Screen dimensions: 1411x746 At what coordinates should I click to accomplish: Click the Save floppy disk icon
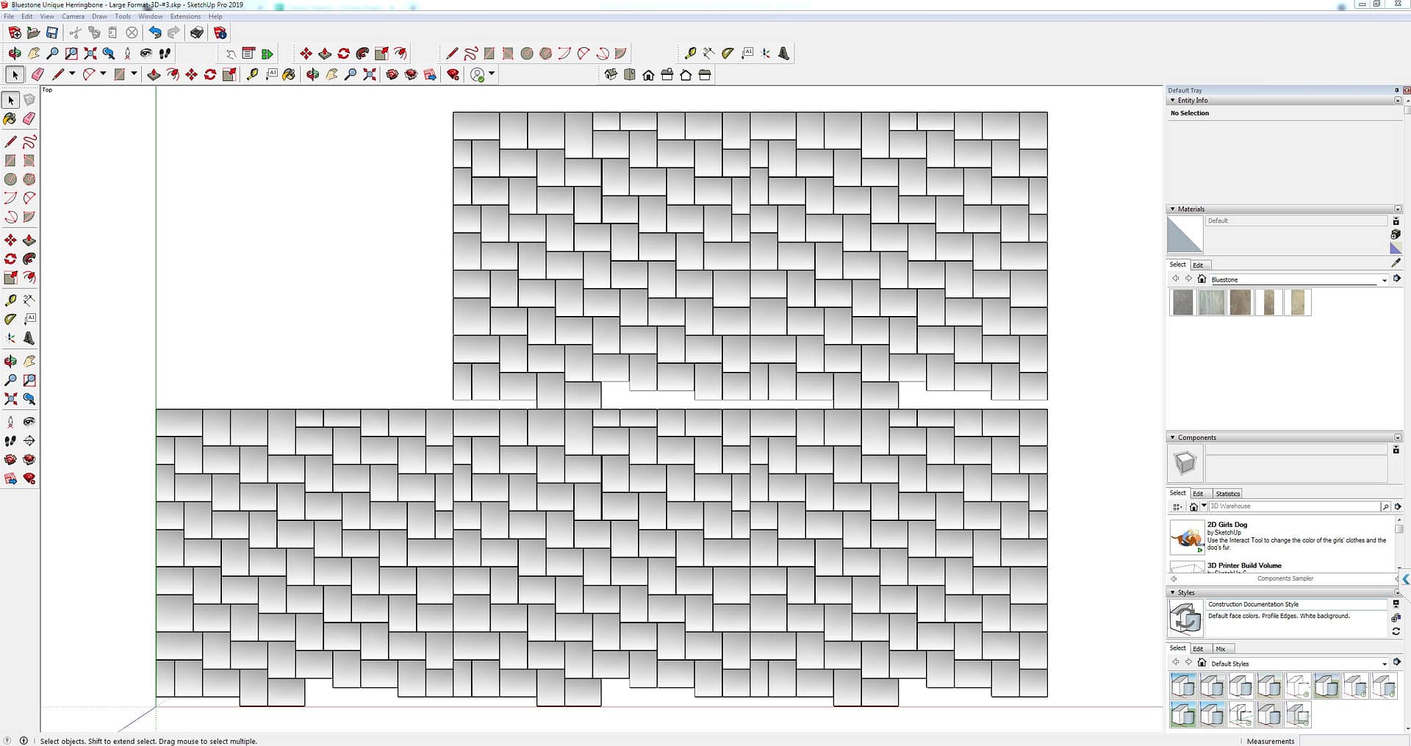pyautogui.click(x=52, y=32)
